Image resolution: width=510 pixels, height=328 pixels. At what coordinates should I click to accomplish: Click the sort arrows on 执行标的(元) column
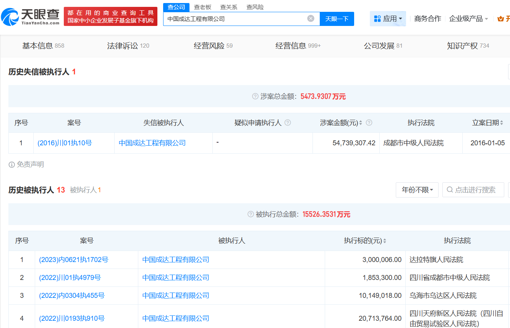click(385, 241)
